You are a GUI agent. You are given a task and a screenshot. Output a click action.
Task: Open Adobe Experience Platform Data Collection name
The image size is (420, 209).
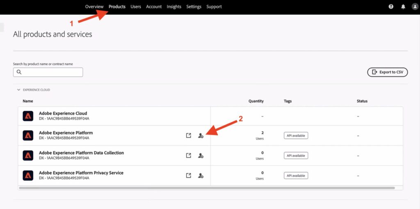tap(82, 153)
